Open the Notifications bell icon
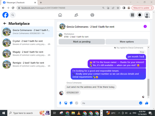 coord(140,15)
